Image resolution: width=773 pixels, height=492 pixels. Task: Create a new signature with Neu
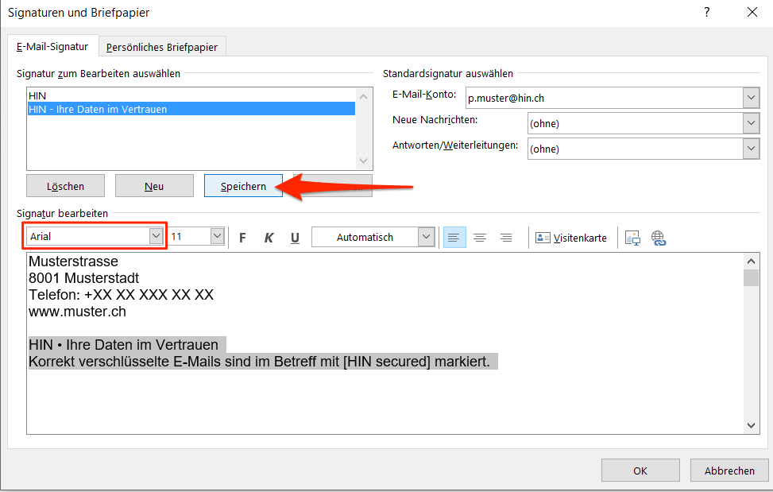154,186
